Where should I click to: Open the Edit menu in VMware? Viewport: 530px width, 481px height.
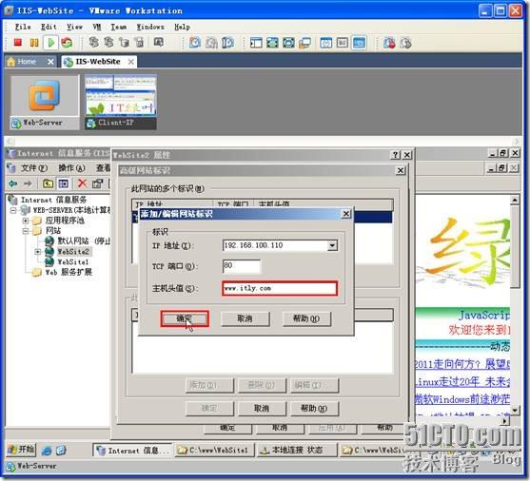pyautogui.click(x=49, y=27)
